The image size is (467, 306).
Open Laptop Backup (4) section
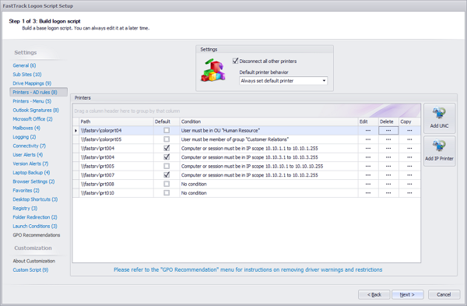coord(31,173)
